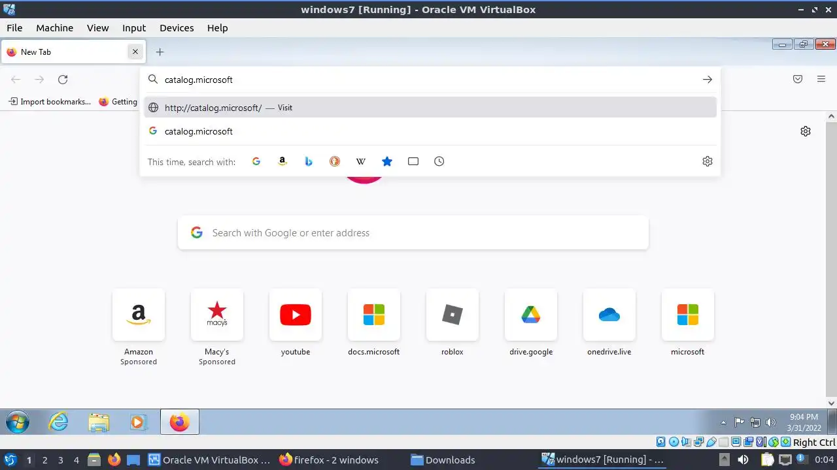Search this time with Amazon icon

click(282, 161)
